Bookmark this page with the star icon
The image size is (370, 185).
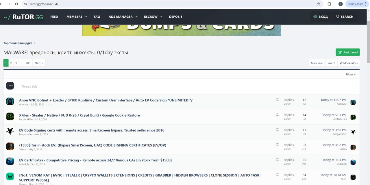(x=319, y=4)
